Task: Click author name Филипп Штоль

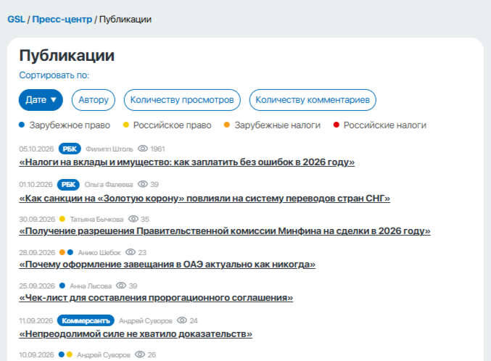Action: coord(110,149)
